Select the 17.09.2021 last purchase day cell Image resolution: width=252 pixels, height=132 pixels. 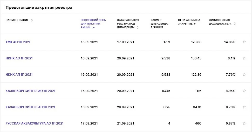click(89, 123)
